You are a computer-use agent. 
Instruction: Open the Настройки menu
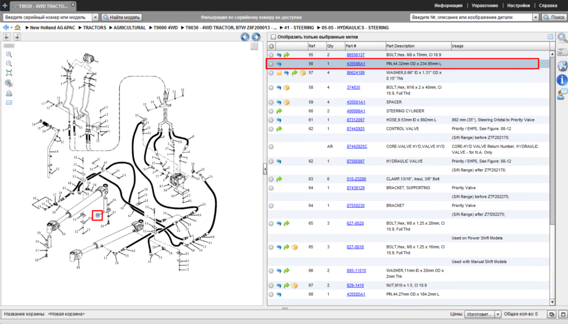pyautogui.click(x=519, y=6)
